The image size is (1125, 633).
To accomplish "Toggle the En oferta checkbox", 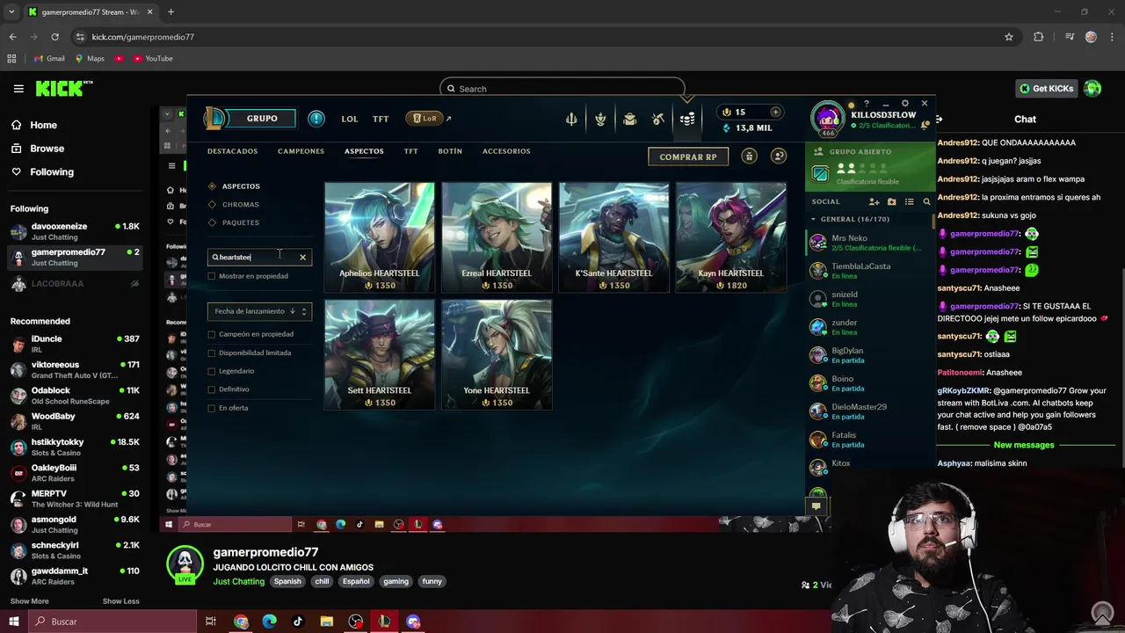I will pyautogui.click(x=212, y=408).
